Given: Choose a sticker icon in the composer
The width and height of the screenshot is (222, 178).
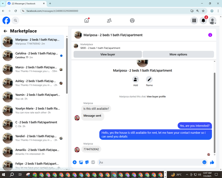Looking at the screenshot, I should (87, 162).
